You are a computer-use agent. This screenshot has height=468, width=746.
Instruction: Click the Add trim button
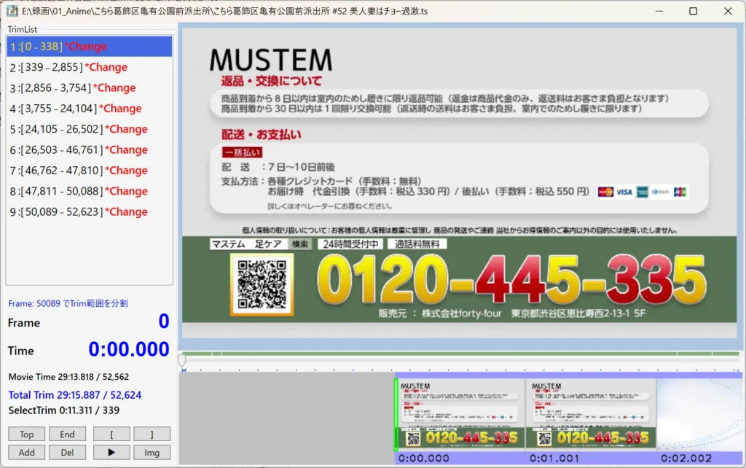click(26, 452)
